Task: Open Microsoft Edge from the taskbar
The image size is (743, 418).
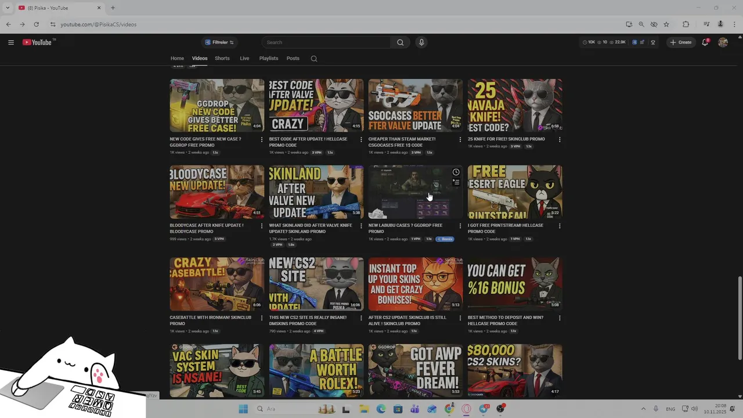Action: click(x=381, y=409)
